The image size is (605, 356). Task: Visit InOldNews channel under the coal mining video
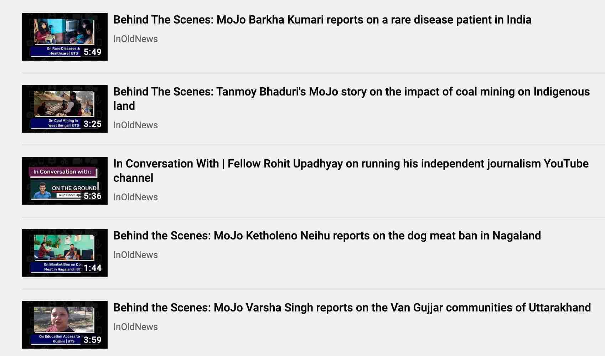coord(135,125)
